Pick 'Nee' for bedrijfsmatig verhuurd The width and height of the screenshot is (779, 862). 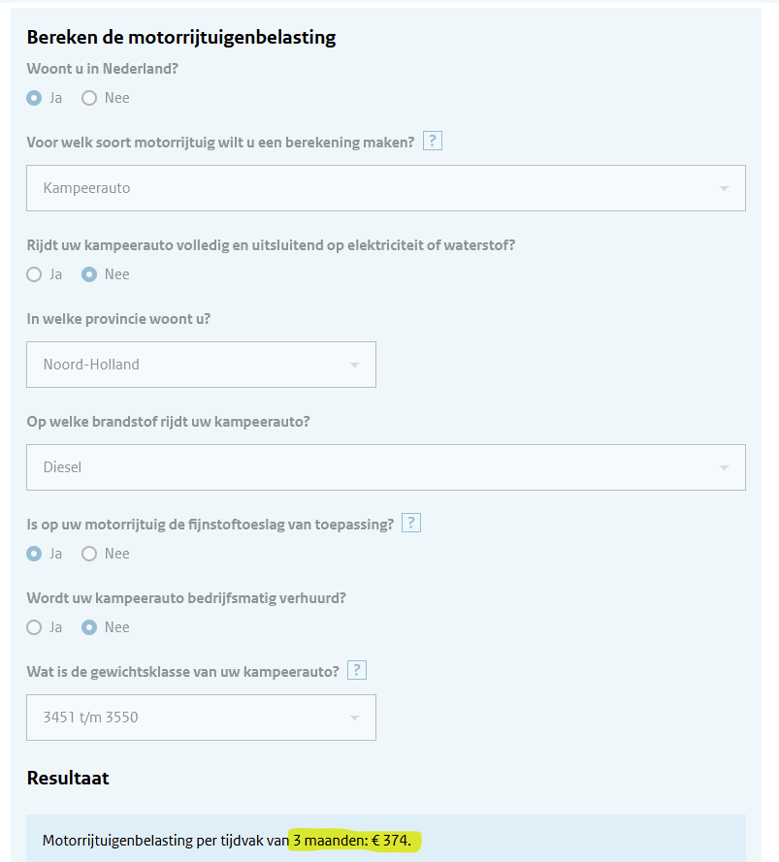coord(90,627)
